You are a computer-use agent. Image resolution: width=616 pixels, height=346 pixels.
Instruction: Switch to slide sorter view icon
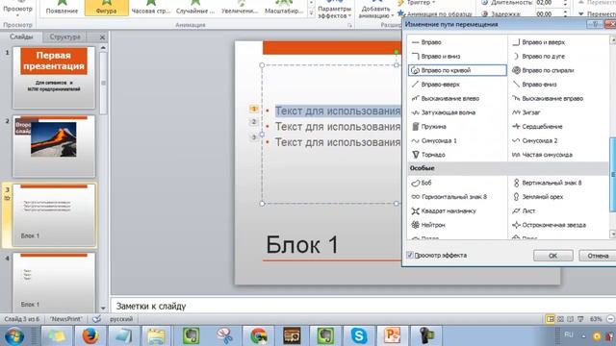pos(560,319)
